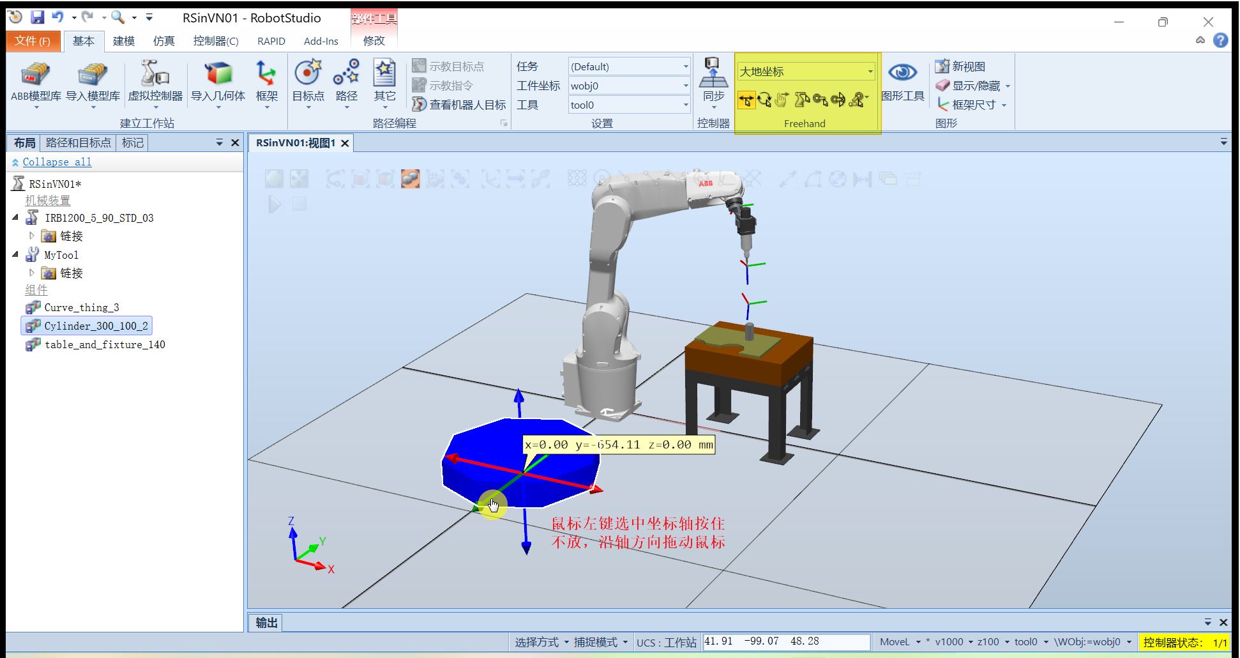Screen dimensions: 1240x658
Task: Toggle the highlighted part selection level icon
Action: tap(410, 179)
